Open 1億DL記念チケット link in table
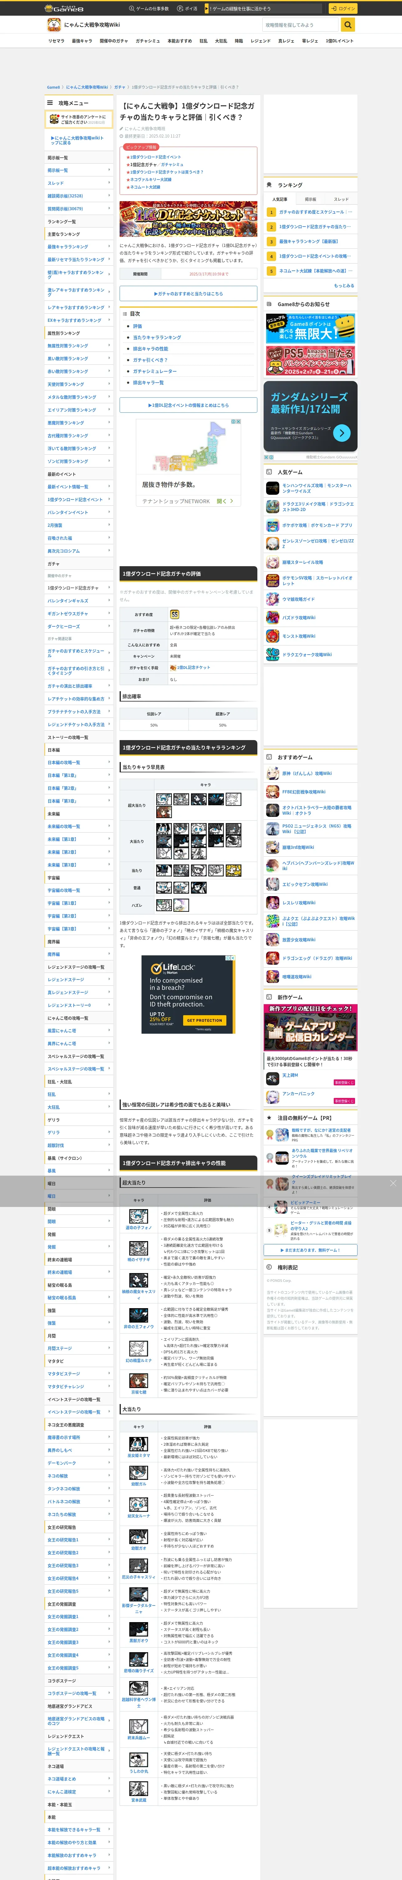Viewport: 402px width, 1880px height. point(193,668)
